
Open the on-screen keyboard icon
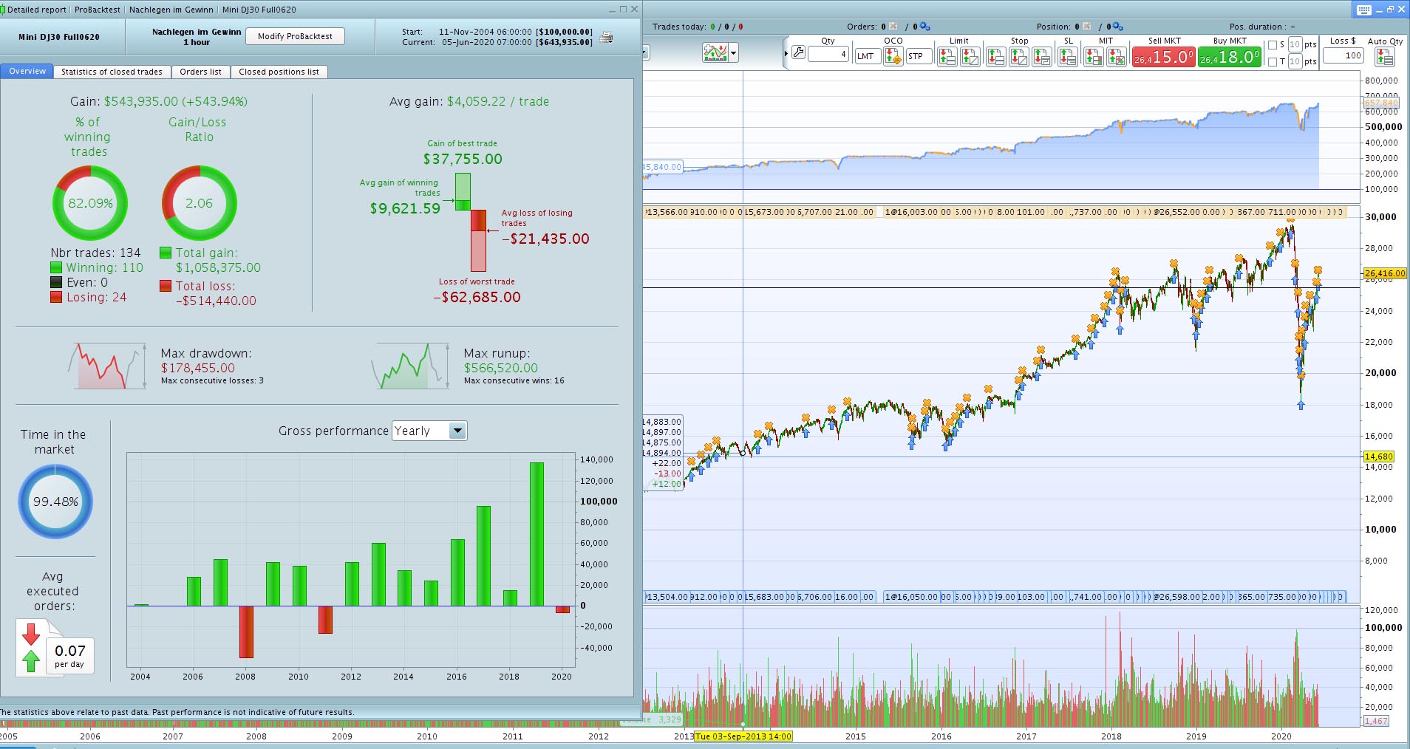click(1364, 10)
